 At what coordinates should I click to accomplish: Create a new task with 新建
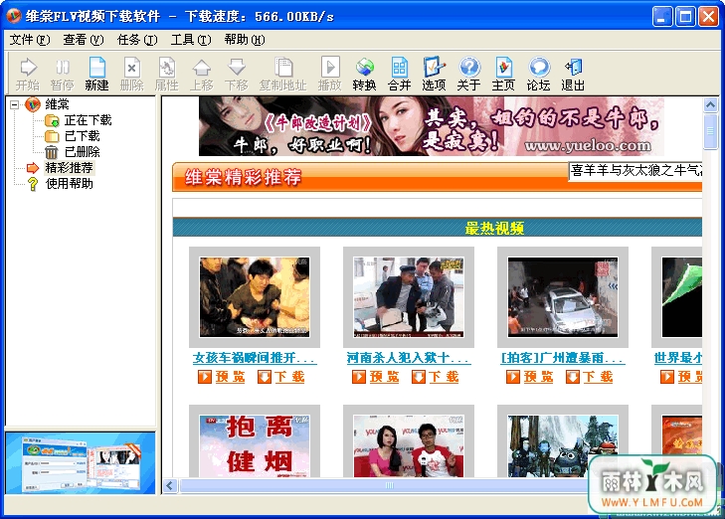pos(97,74)
